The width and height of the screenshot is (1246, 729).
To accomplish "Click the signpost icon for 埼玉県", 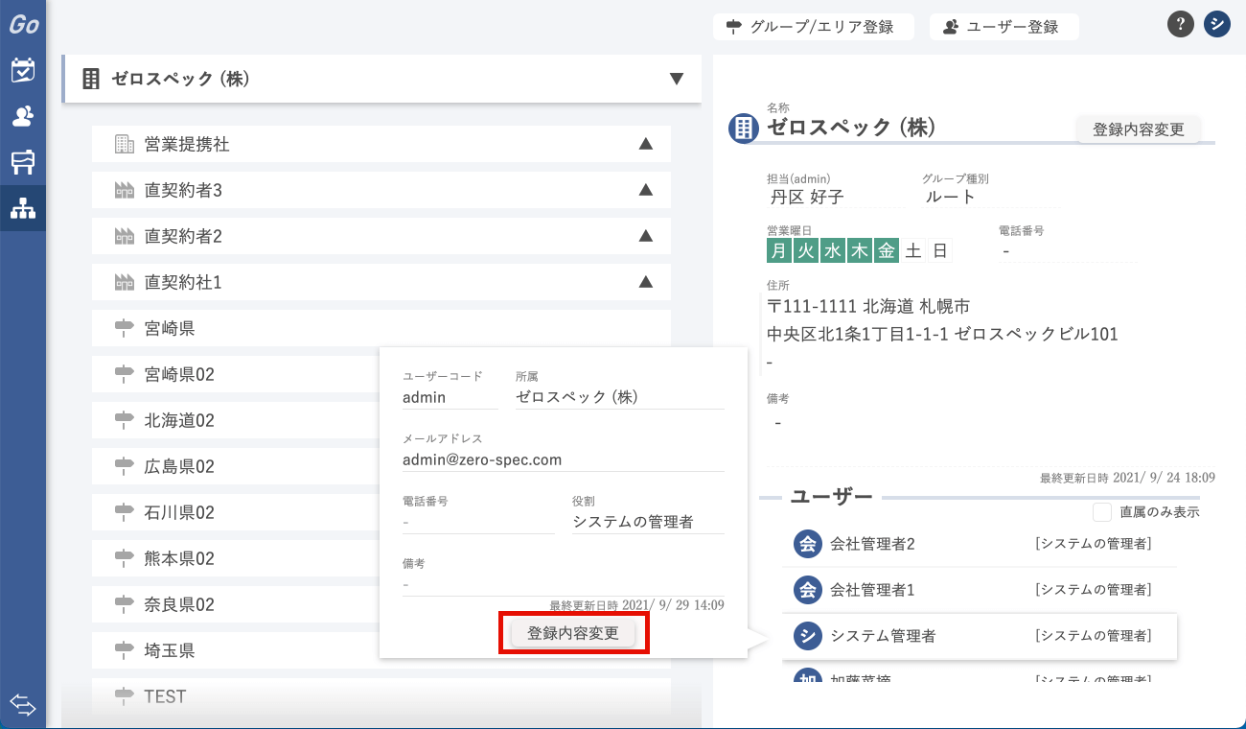I will (125, 650).
